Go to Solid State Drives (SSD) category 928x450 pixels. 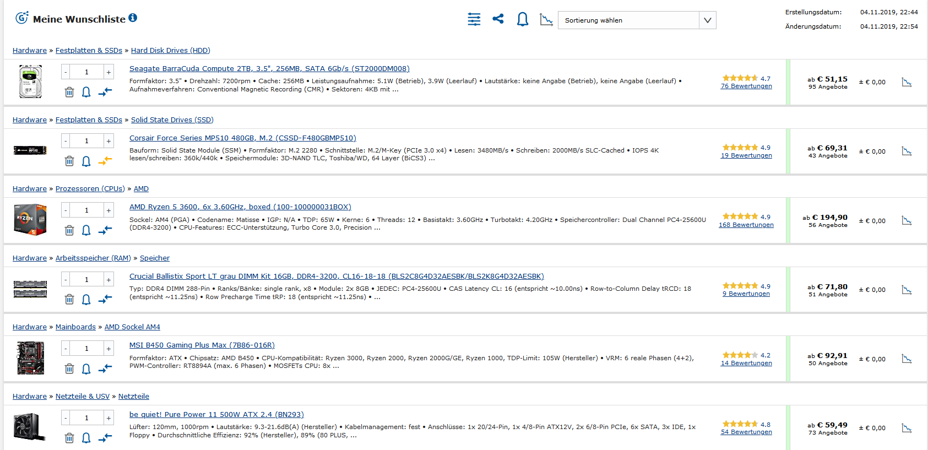(172, 120)
